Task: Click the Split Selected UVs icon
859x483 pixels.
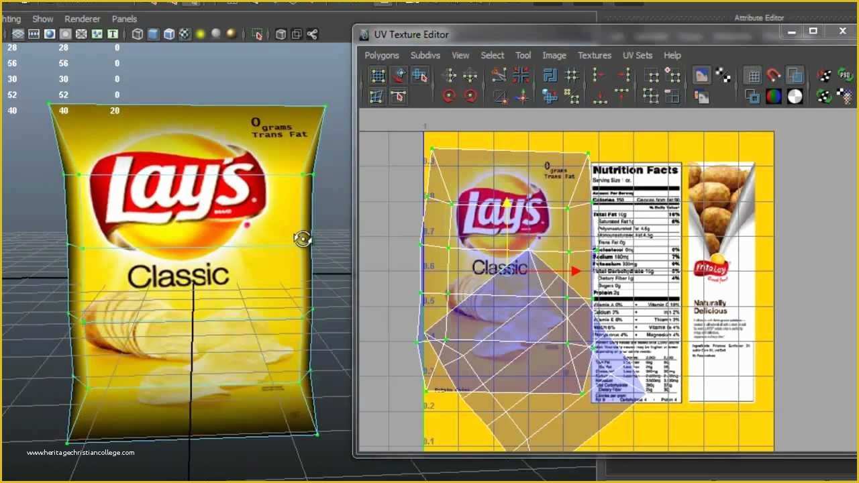Action: click(499, 96)
